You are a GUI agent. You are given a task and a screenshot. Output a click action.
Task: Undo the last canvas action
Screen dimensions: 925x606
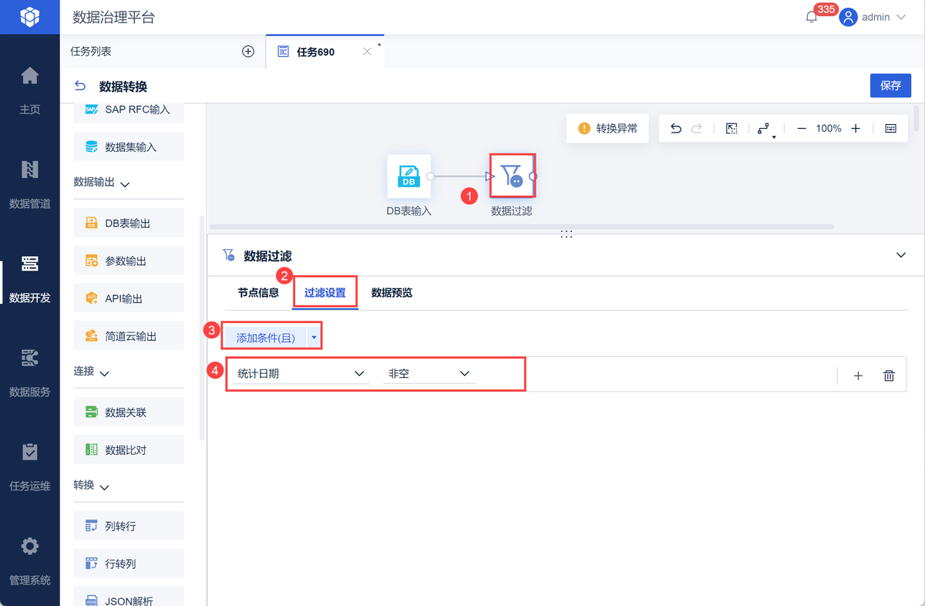[676, 129]
